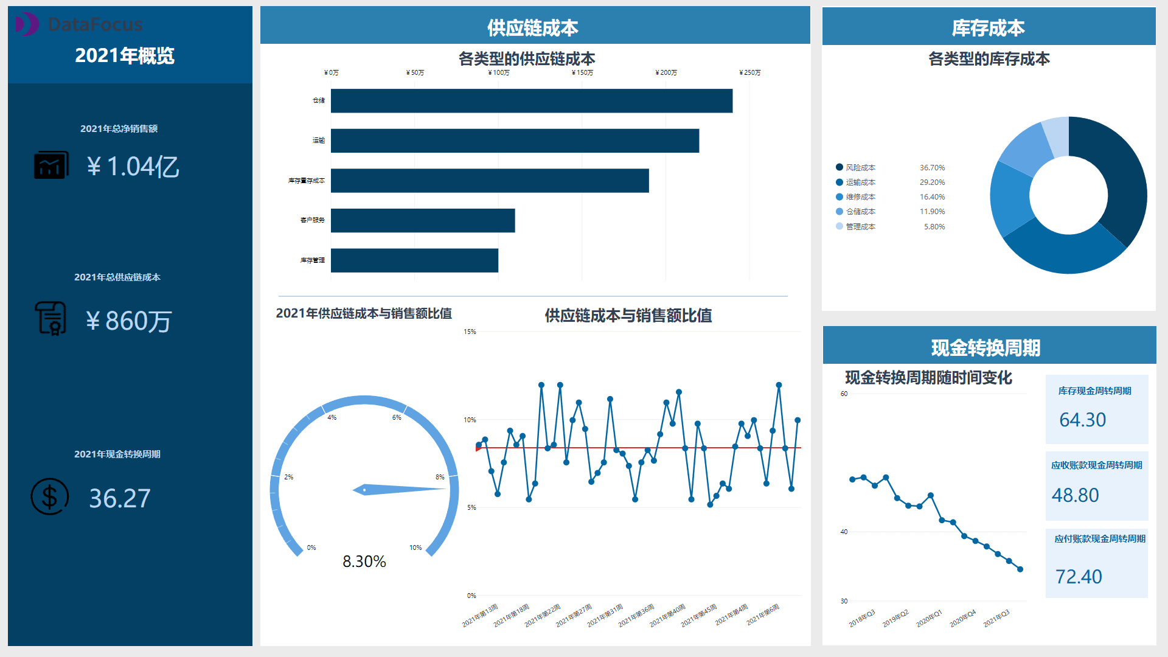Screen dimensions: 1168x657
Task: Click the 库存置存成本 bar
Action: 490,181
